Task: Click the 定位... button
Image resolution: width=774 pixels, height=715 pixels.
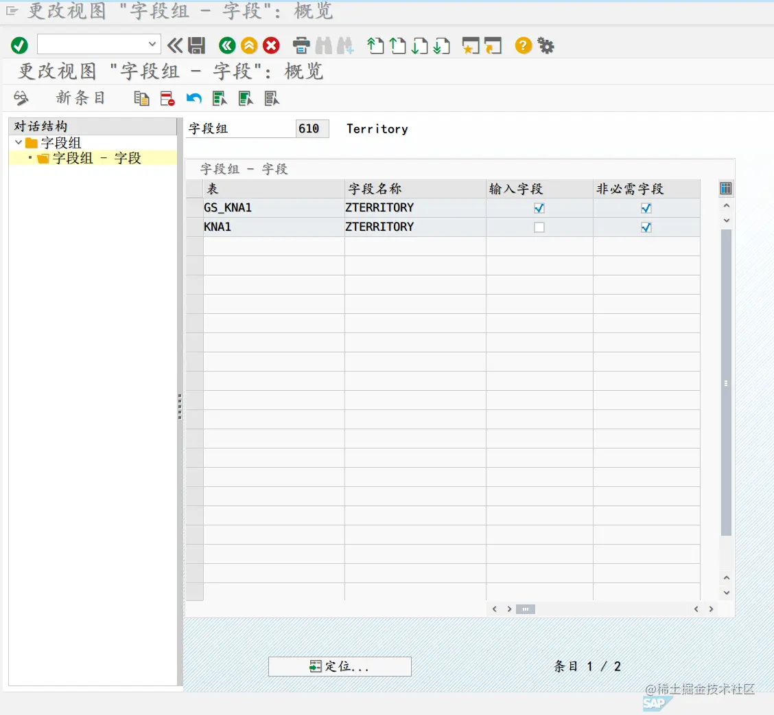Action: (340, 666)
